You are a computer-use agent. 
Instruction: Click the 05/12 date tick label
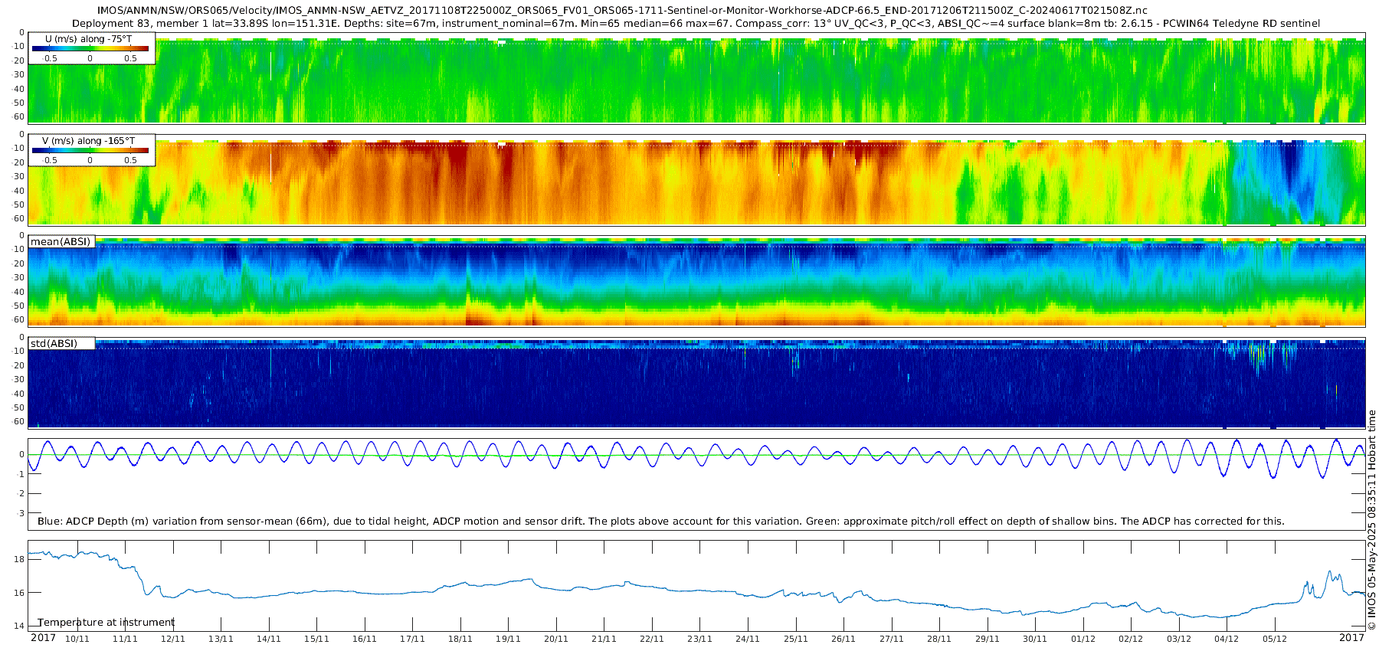click(1275, 639)
